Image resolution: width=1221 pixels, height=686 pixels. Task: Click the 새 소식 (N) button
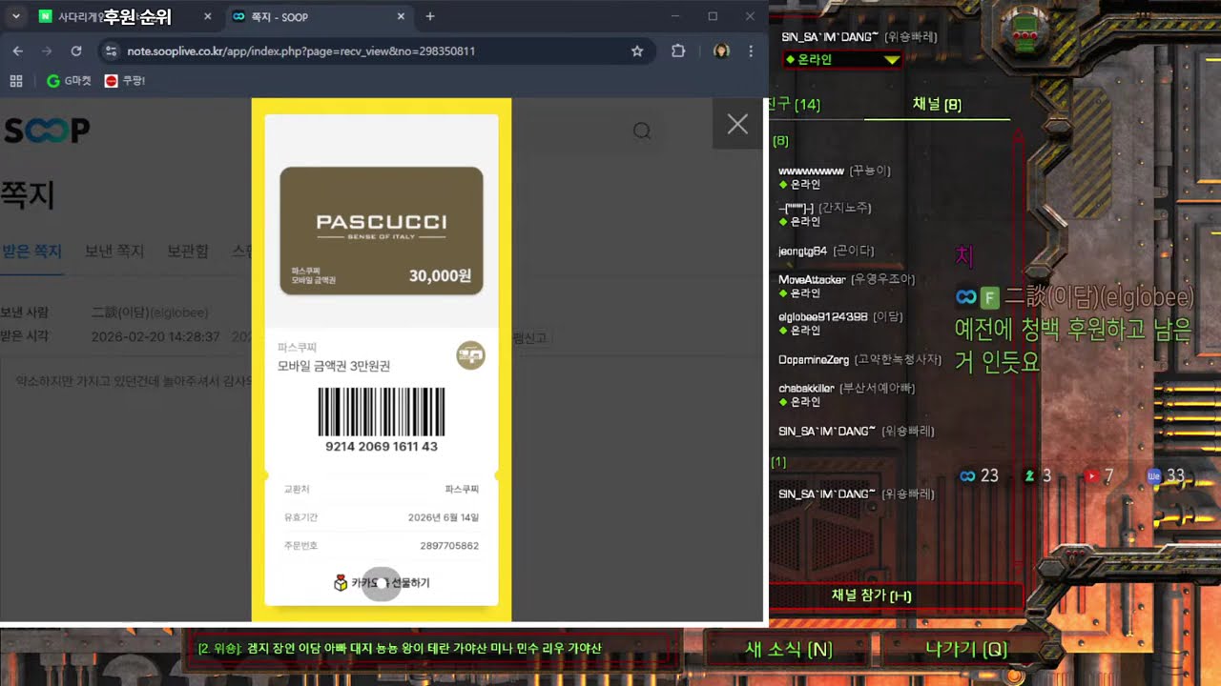click(x=789, y=649)
